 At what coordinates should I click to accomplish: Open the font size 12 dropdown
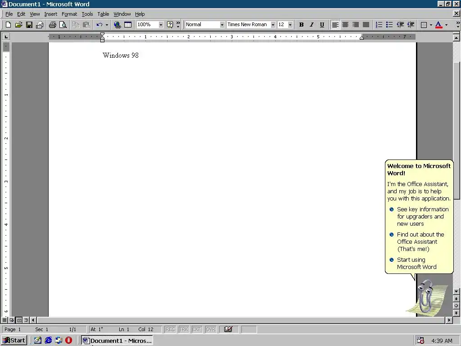(x=290, y=25)
